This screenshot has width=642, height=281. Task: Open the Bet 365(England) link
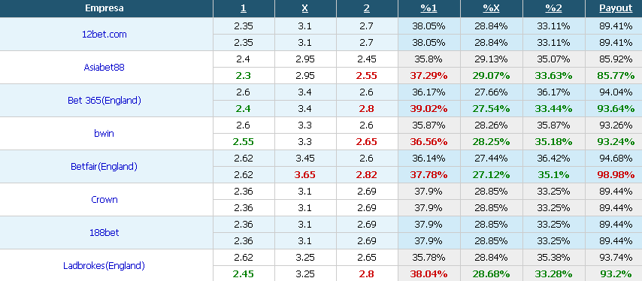click(x=104, y=100)
